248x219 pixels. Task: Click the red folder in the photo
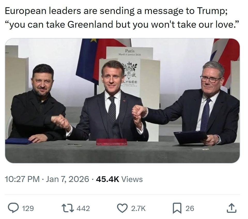(112, 142)
